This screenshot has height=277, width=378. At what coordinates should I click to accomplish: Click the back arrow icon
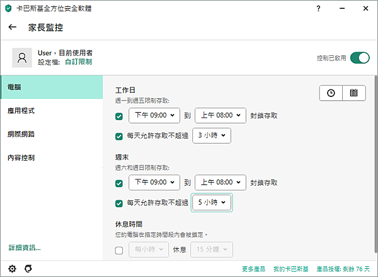tap(13, 28)
